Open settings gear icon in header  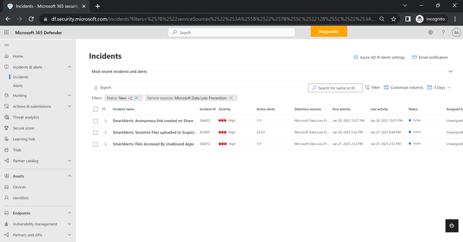coord(430,32)
